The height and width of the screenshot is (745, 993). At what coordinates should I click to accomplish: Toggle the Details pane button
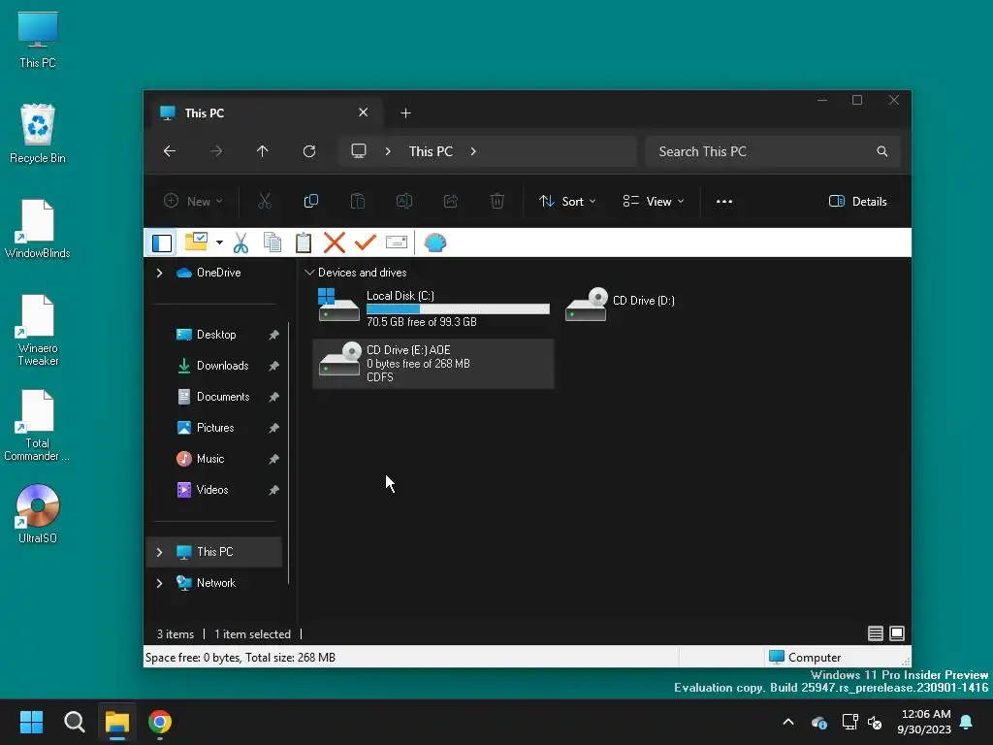(x=858, y=202)
